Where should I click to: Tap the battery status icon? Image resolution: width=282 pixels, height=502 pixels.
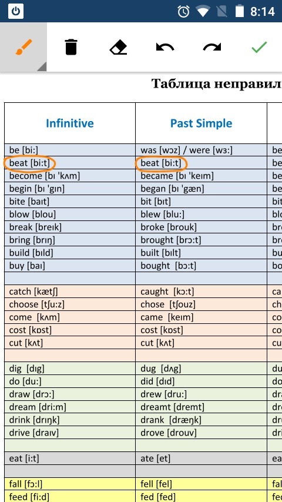tap(240, 12)
